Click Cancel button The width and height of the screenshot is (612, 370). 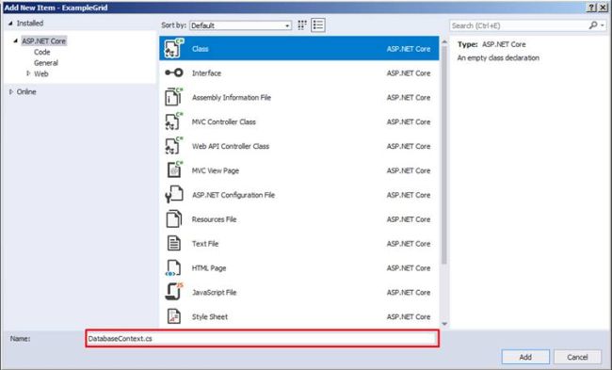point(577,357)
